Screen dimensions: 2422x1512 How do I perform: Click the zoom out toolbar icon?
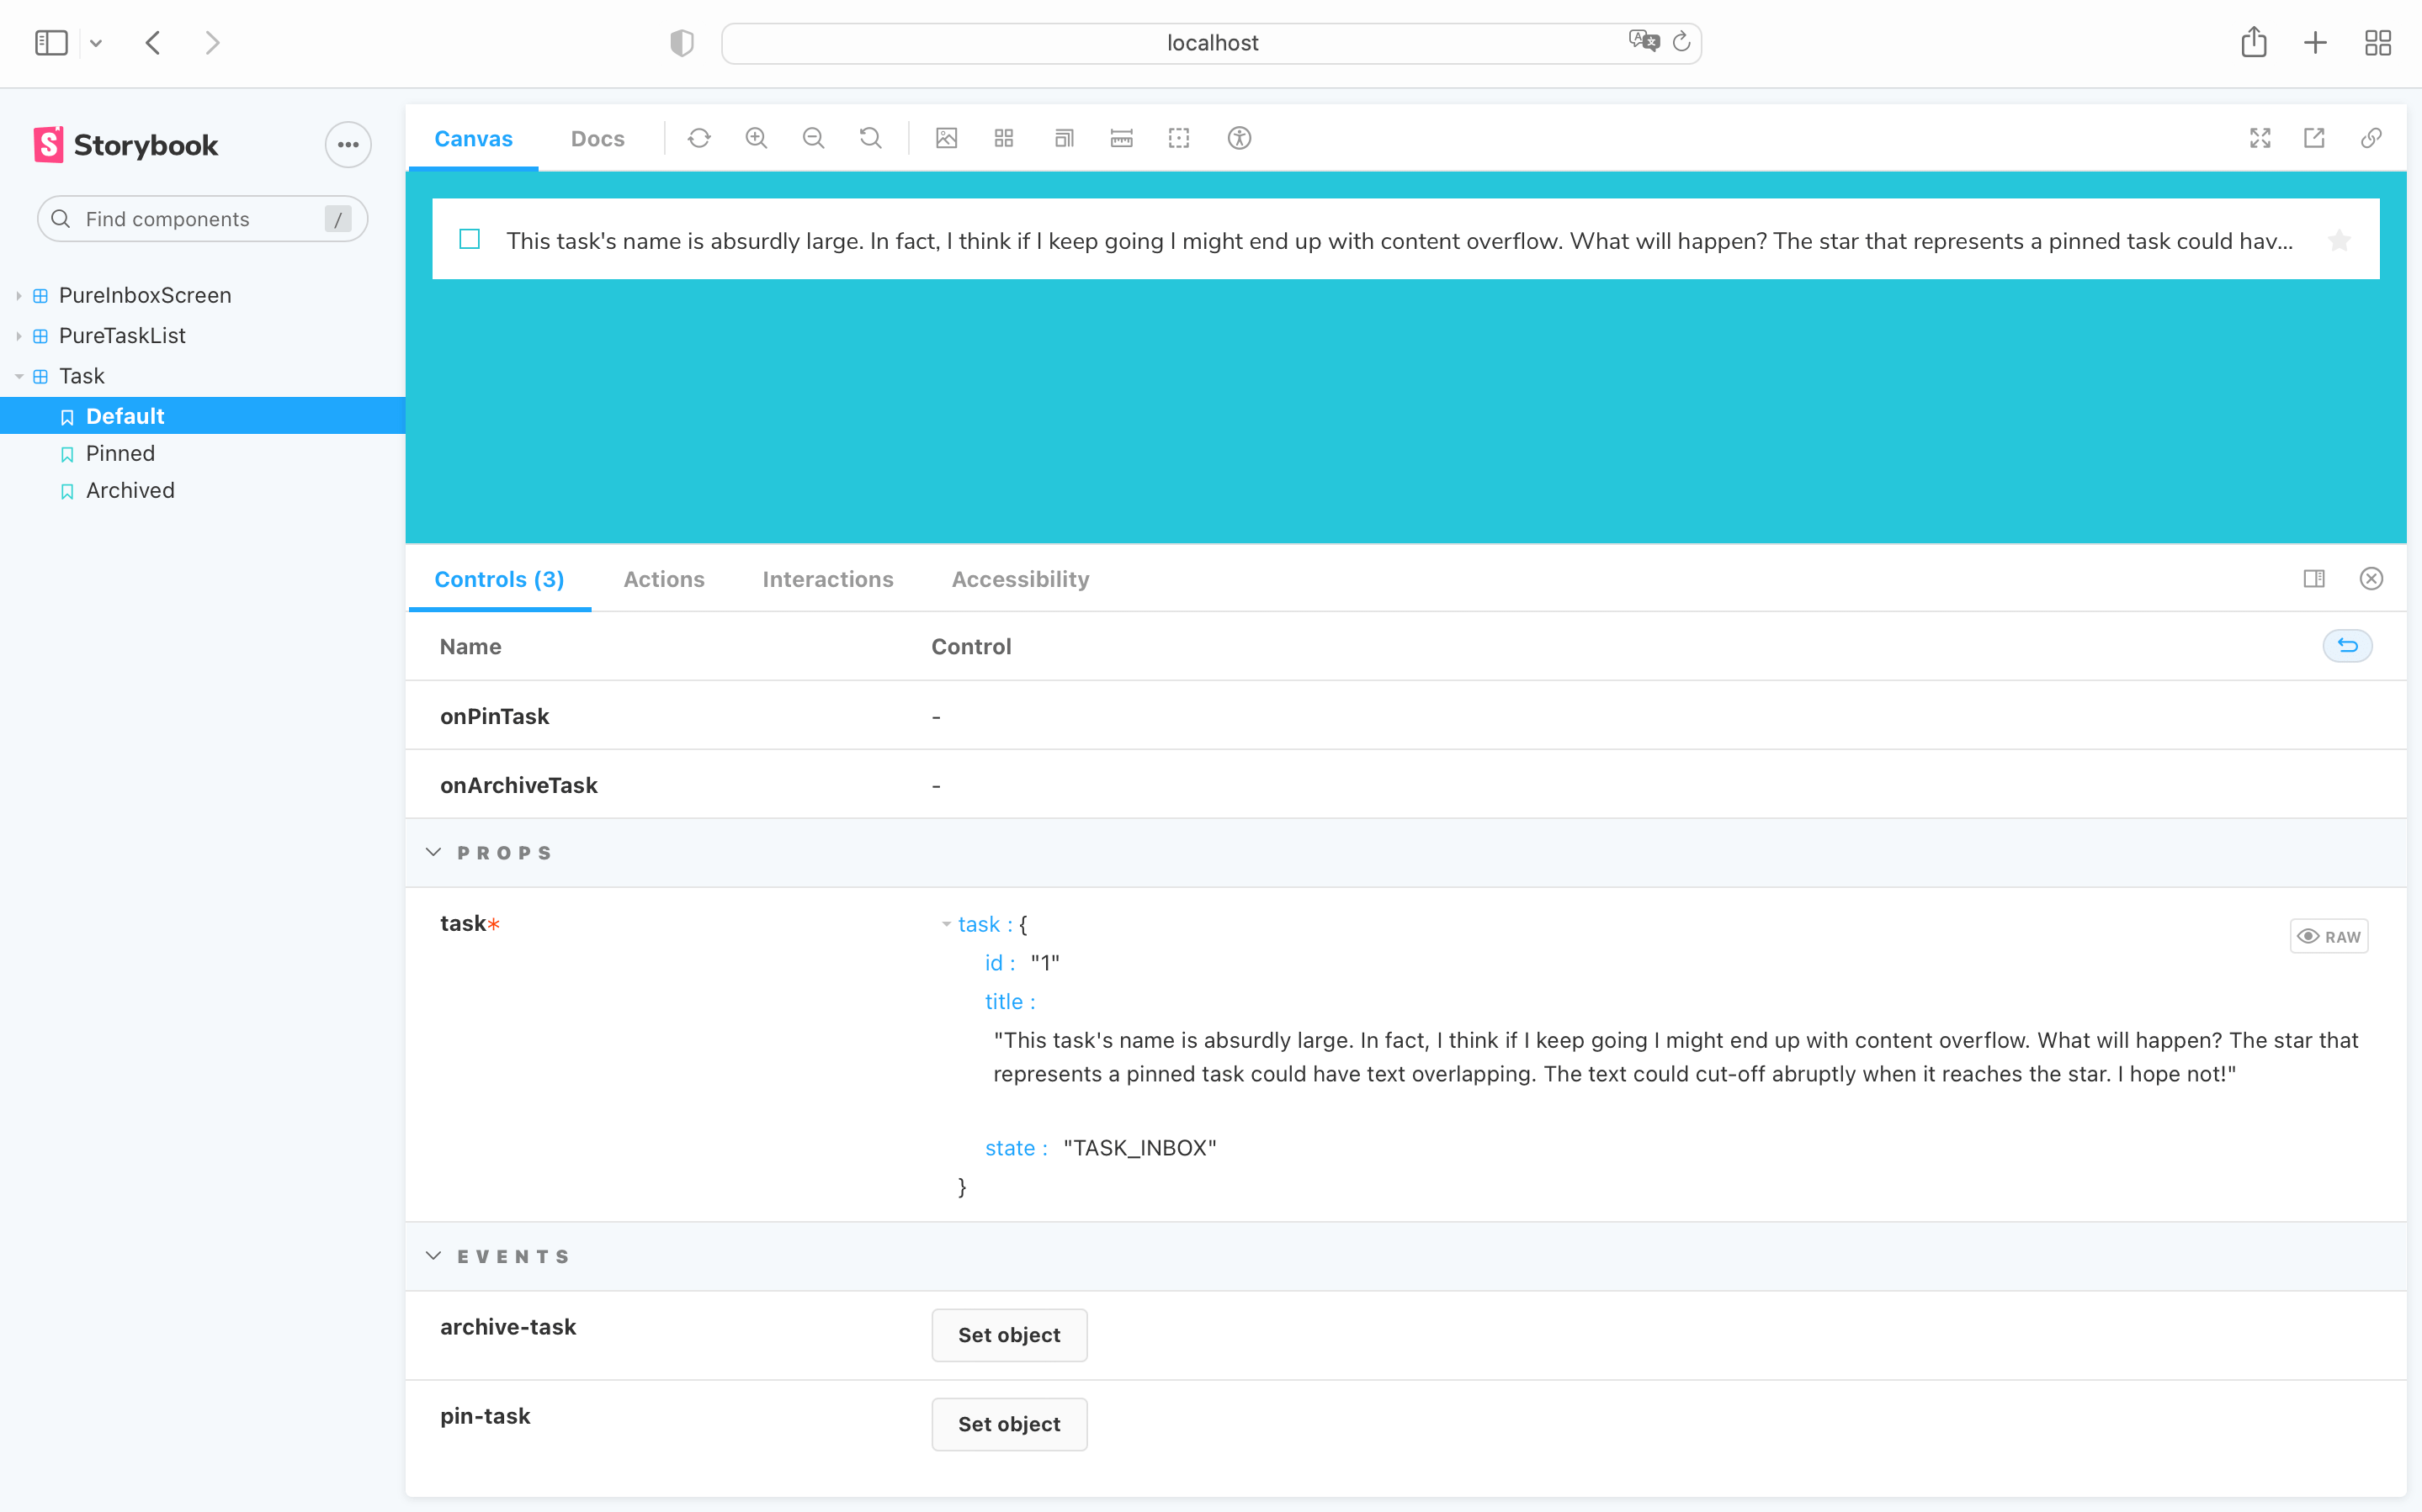(x=813, y=138)
